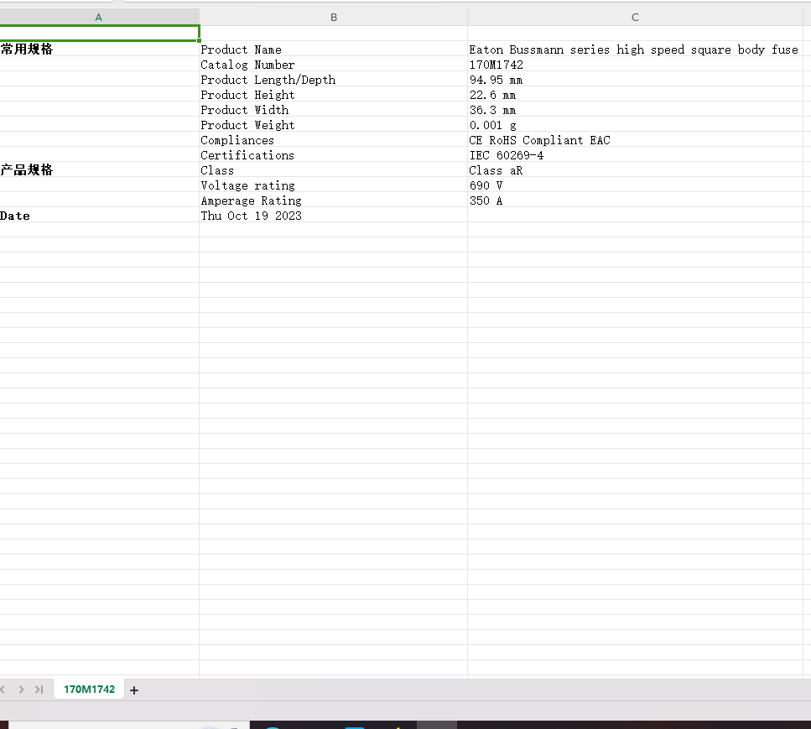Select the Product Height cell
Viewport: 811px width, 729px height.
[334, 94]
